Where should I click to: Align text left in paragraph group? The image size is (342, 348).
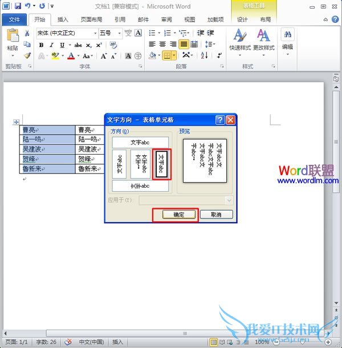tap(152, 44)
